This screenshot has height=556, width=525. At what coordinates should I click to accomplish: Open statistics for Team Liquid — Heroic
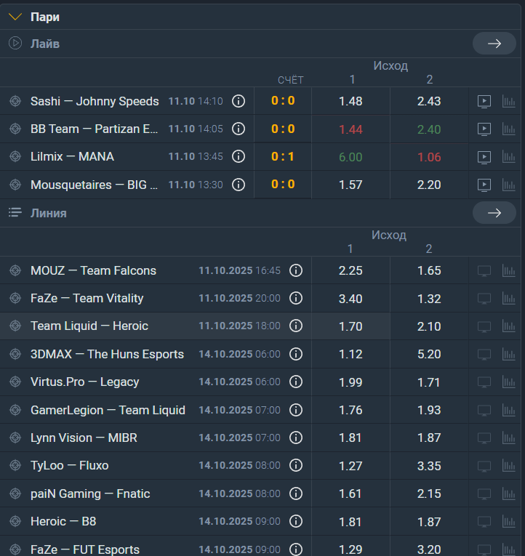click(x=508, y=326)
